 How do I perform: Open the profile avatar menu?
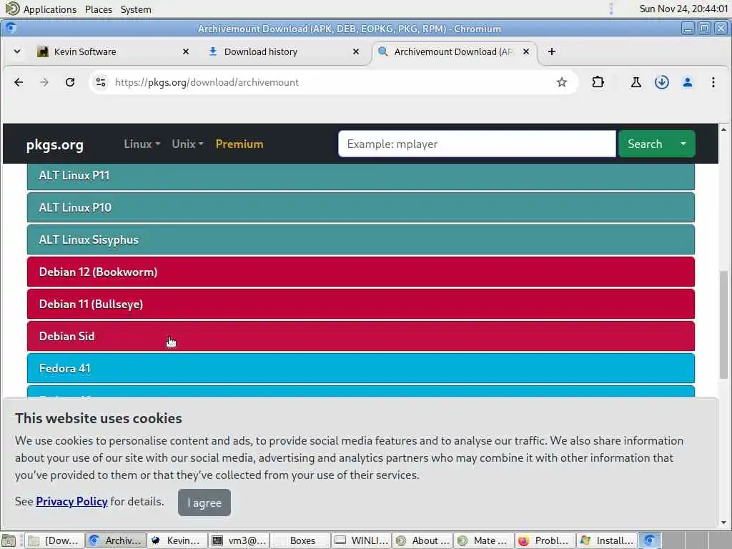687,82
